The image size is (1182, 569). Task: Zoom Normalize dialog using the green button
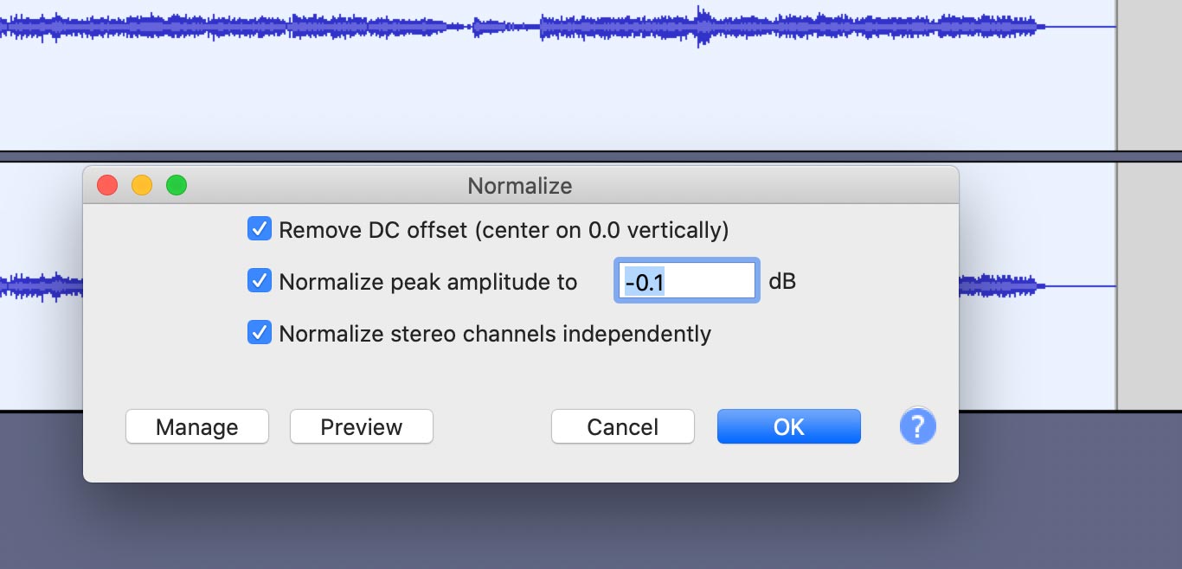(177, 185)
